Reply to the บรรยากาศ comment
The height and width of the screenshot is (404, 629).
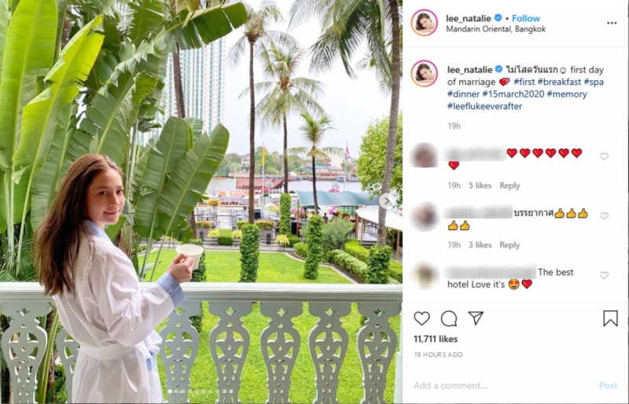point(509,244)
